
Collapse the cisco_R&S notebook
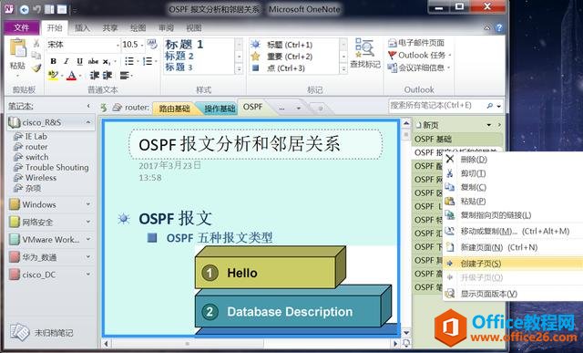click(88, 122)
